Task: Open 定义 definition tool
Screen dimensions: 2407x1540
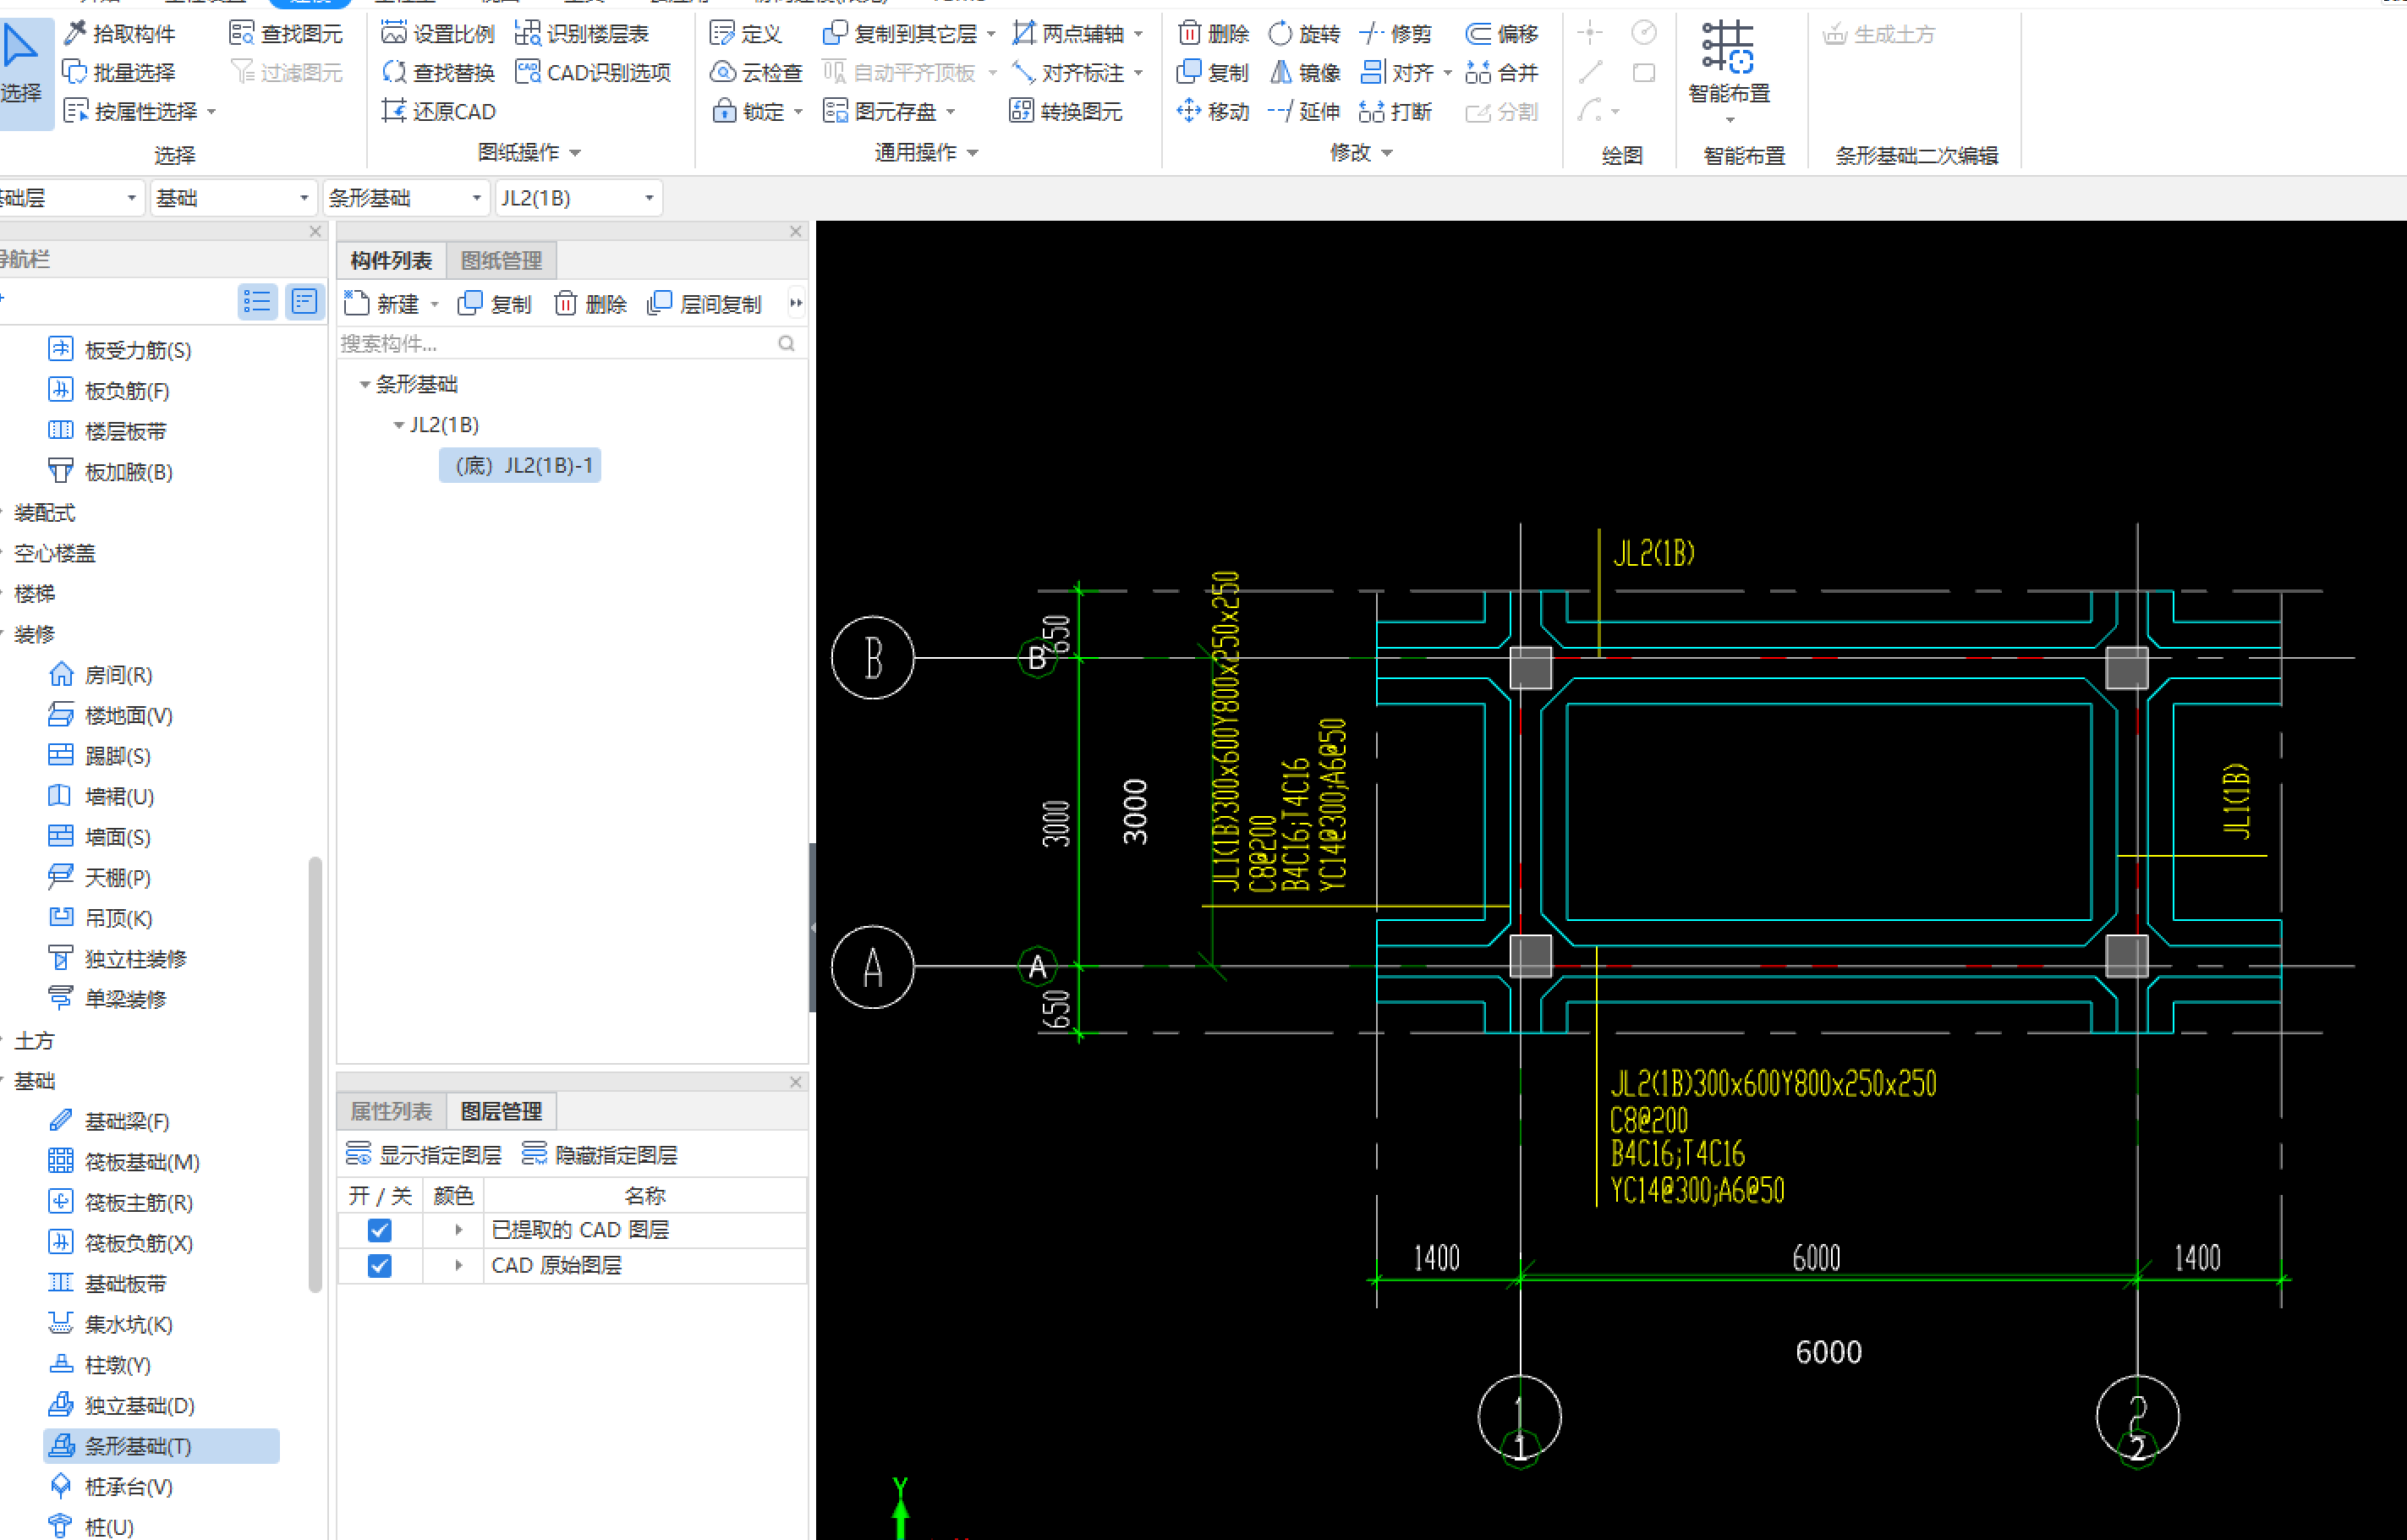Action: click(x=745, y=34)
